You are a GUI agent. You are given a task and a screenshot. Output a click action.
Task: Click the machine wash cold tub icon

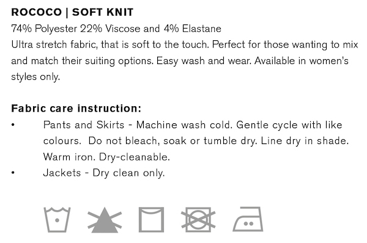(x=57, y=220)
